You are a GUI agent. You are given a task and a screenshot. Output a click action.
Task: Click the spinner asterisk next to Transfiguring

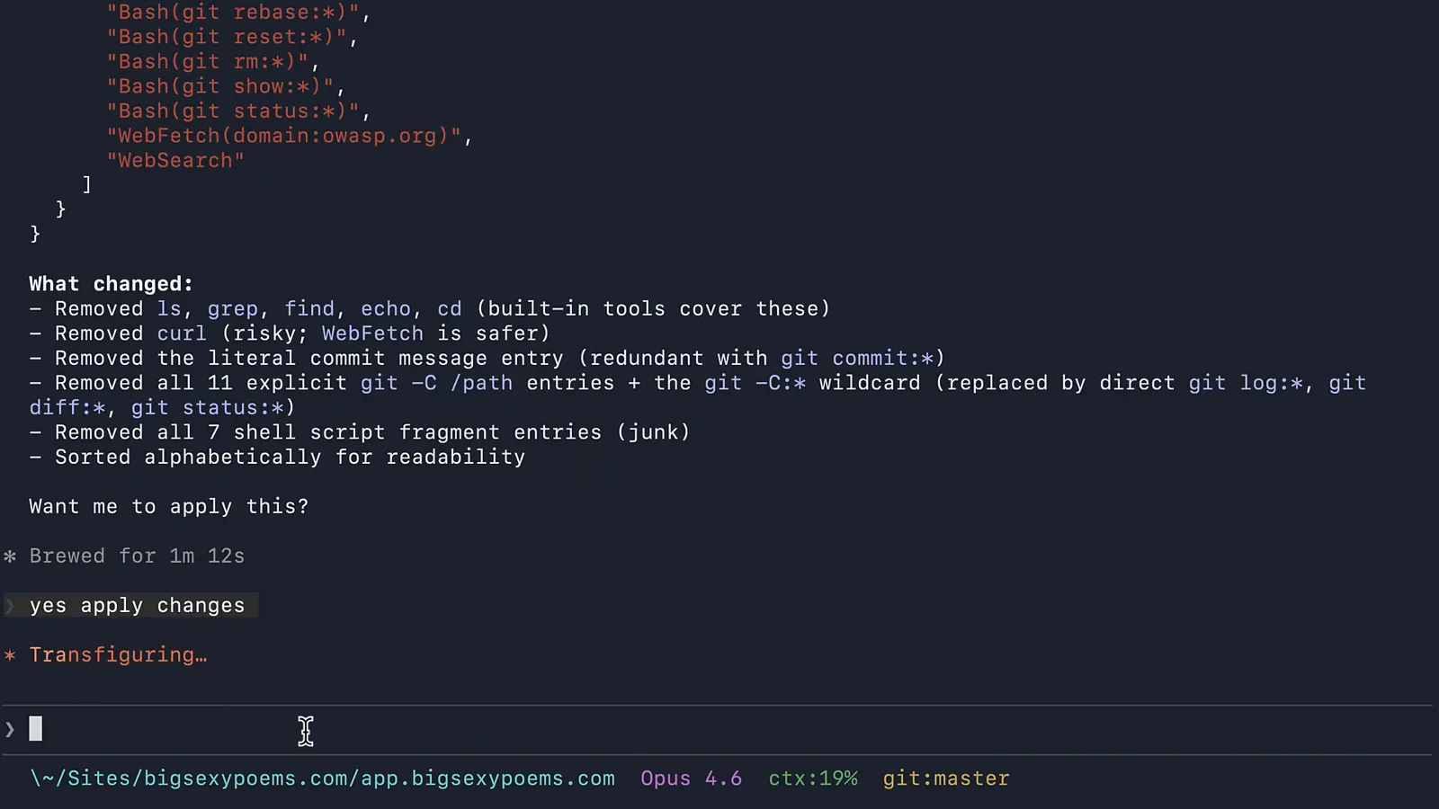(x=10, y=655)
